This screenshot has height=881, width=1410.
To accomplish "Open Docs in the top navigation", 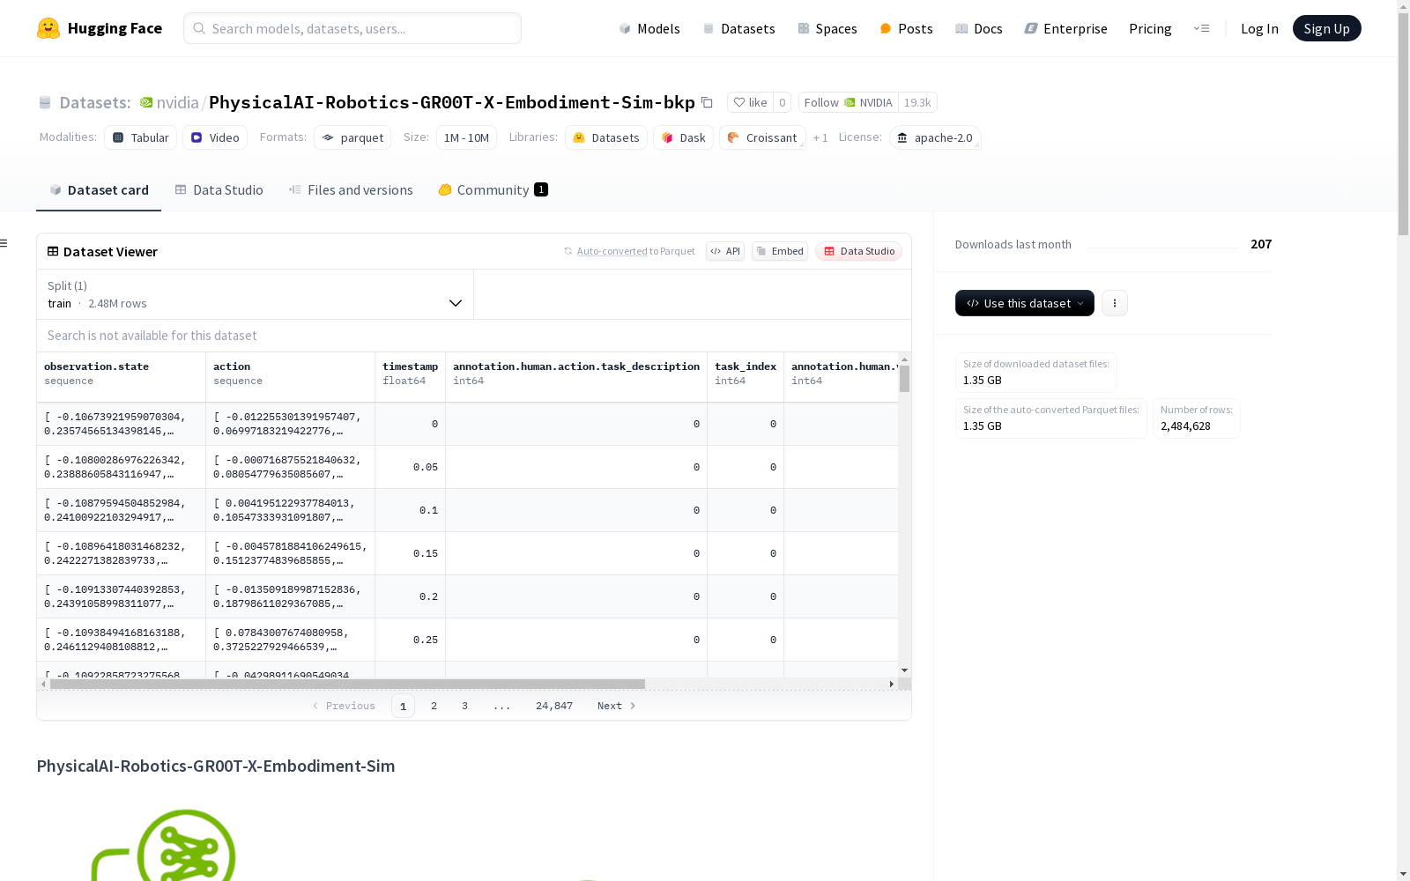I will click(x=979, y=28).
